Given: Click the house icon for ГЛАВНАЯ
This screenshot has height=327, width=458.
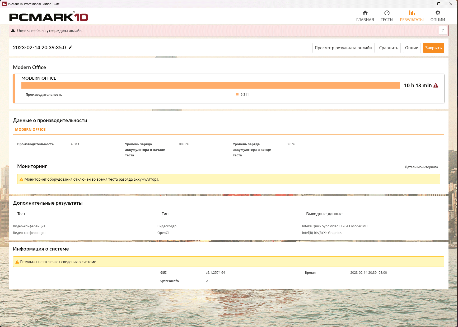Looking at the screenshot, I should tap(365, 13).
